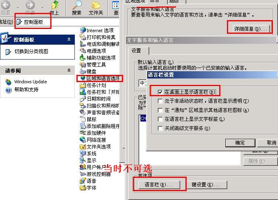Viewport: 278px width, 200px height.
Task: Open the 电源选项 icon
Action: tap(83, 51)
